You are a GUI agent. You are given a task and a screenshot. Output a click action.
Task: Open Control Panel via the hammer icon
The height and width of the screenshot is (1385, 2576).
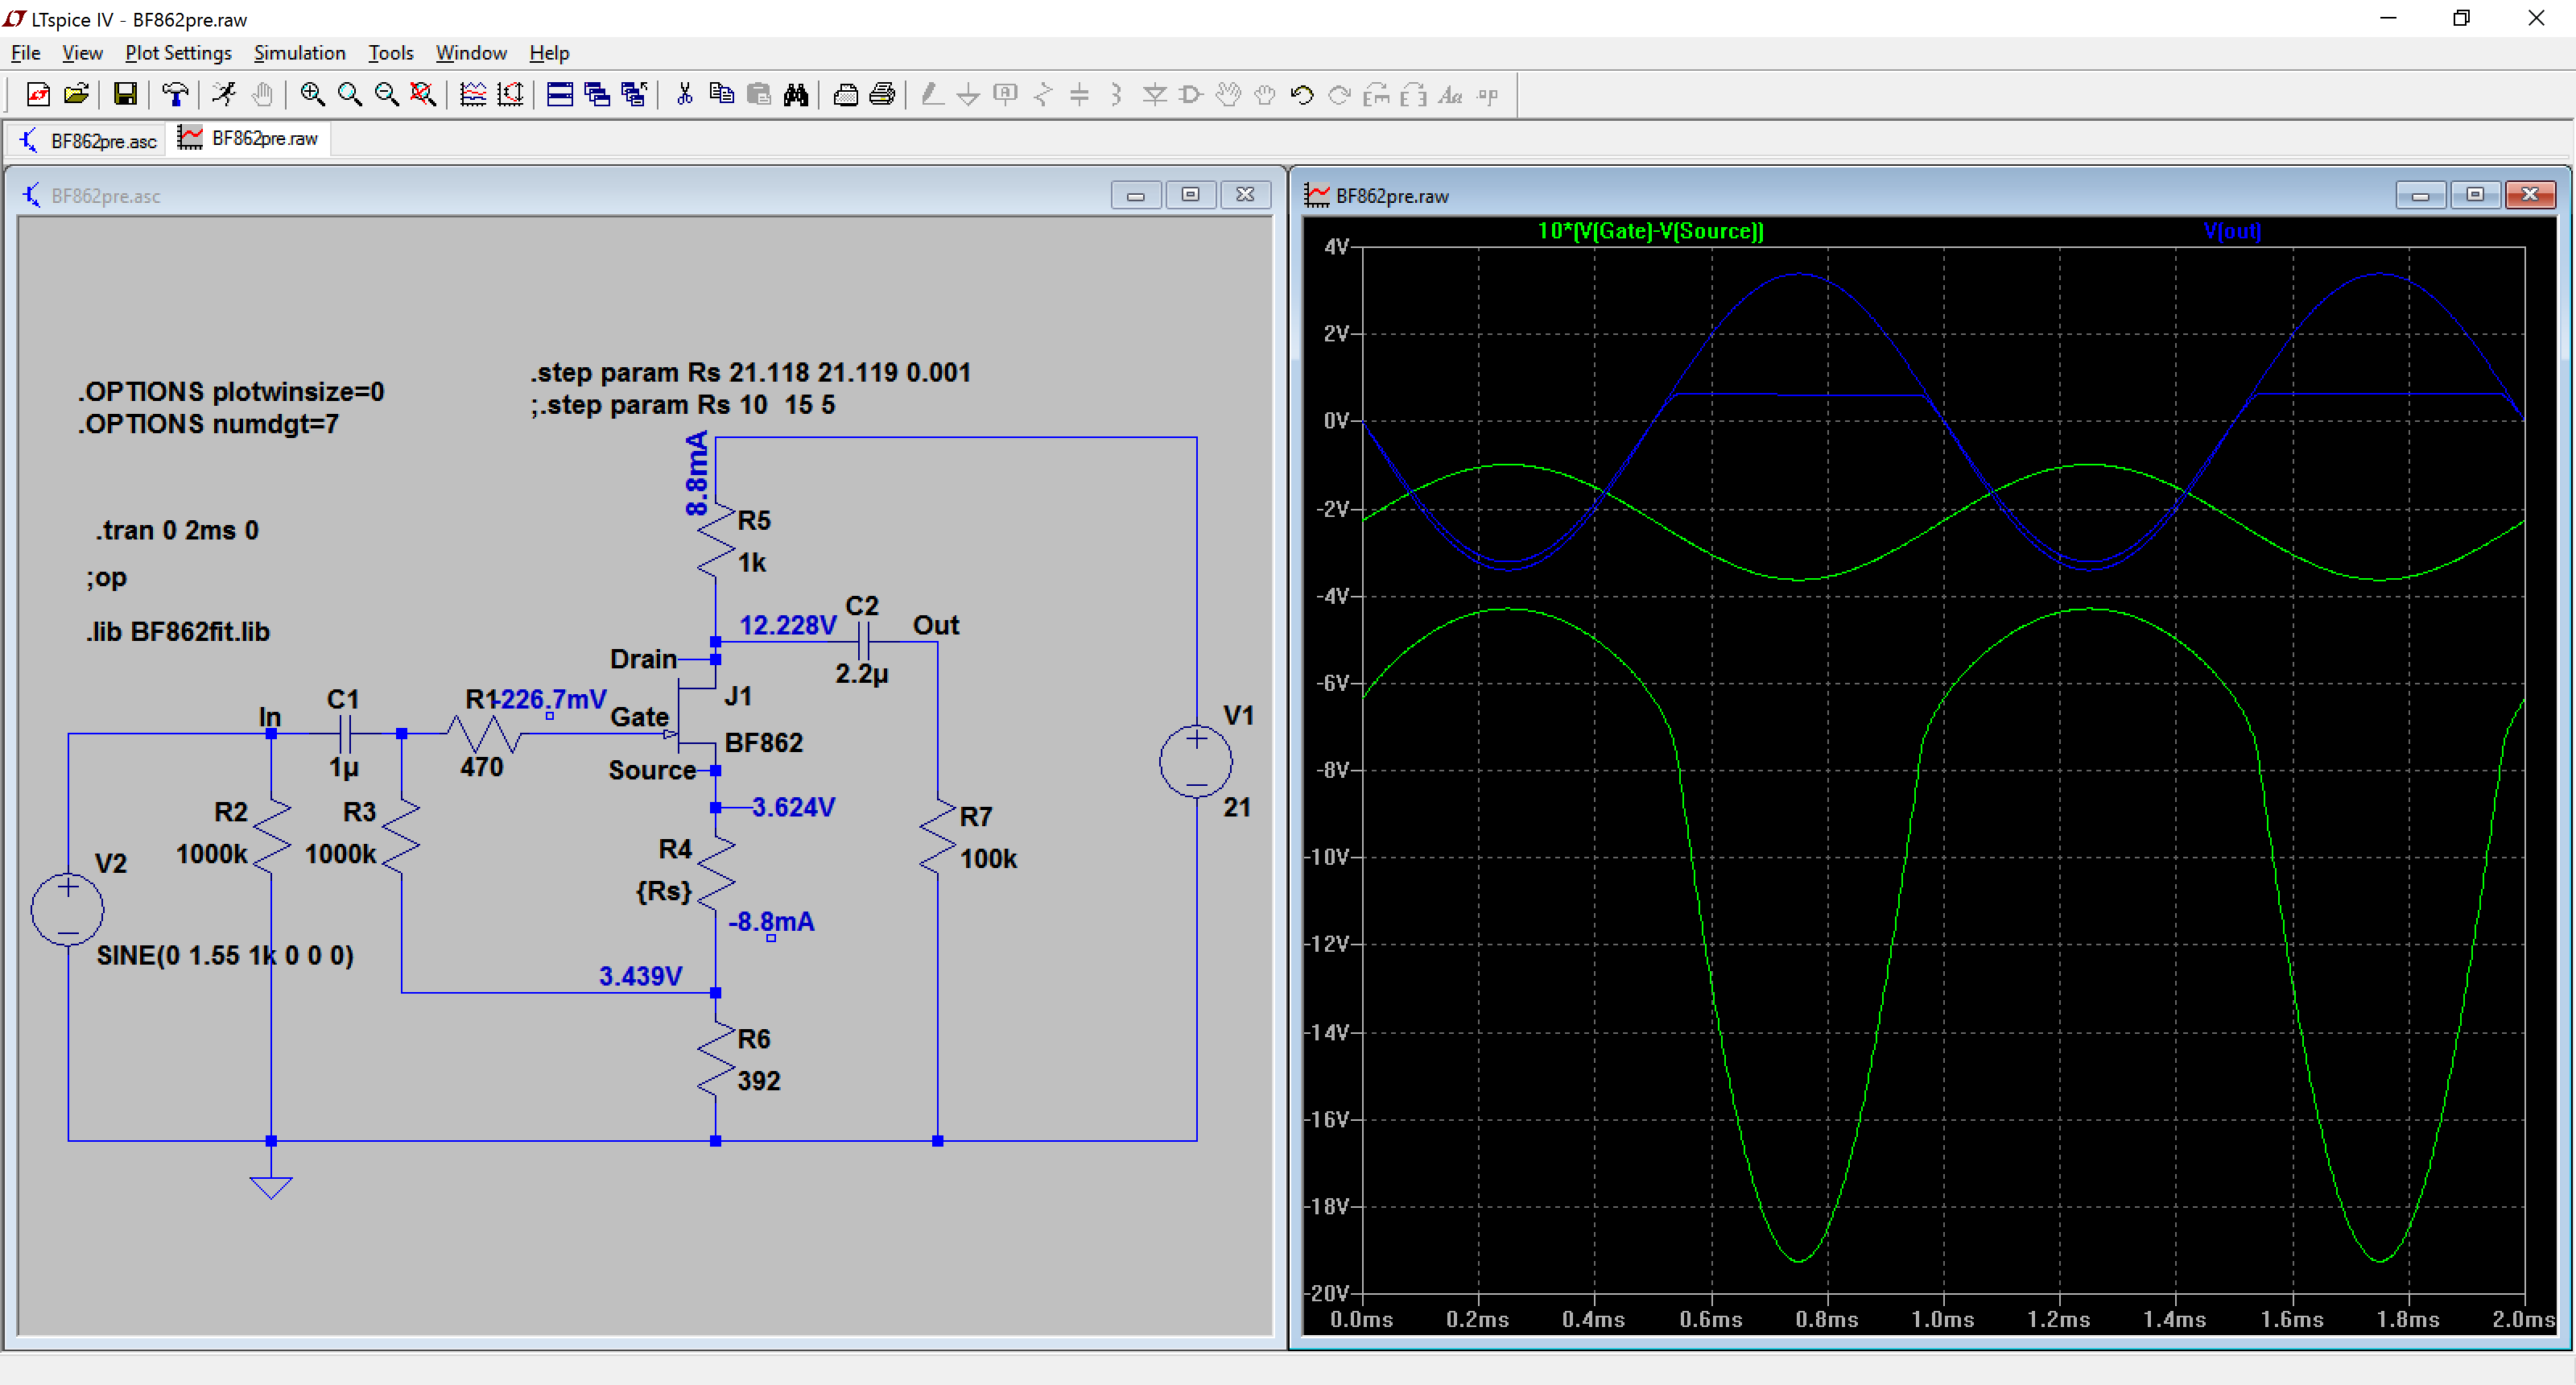tap(175, 95)
